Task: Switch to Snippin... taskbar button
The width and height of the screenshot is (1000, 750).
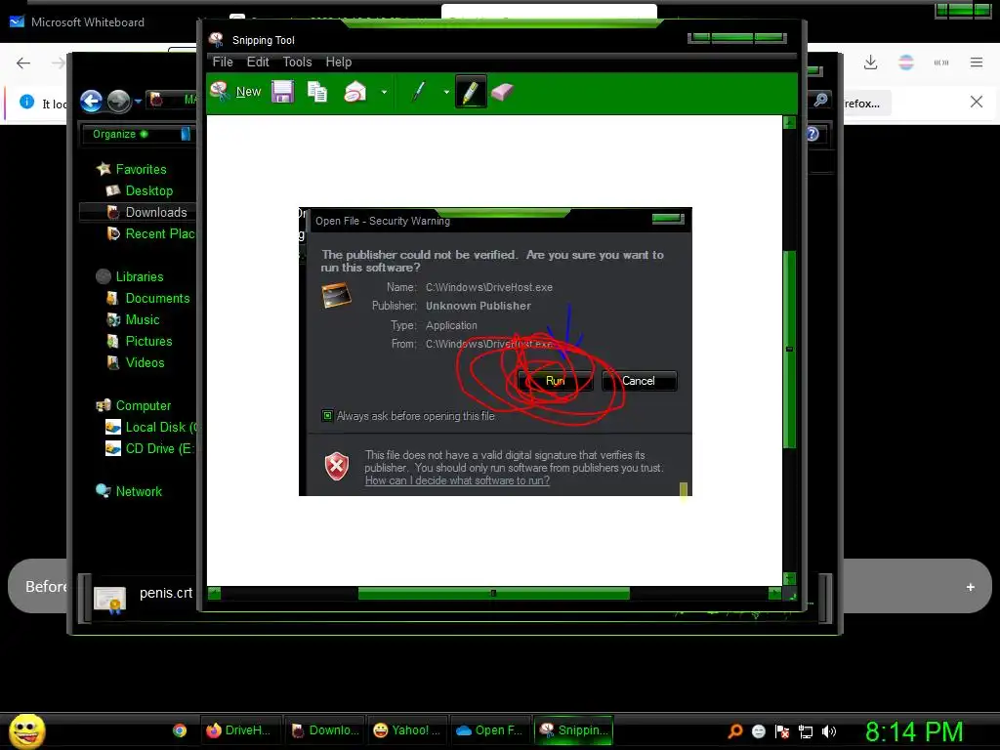Action: point(573,730)
